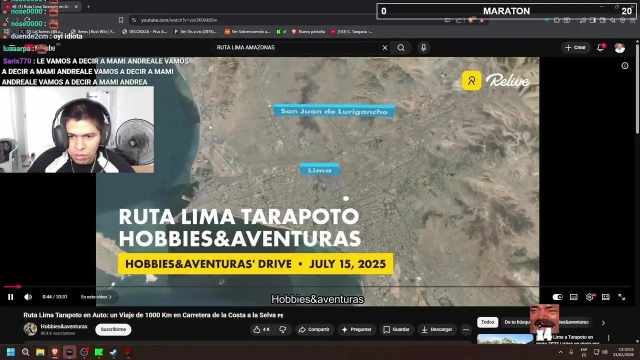
Task: Open more actions three-dot menu
Action: click(466, 329)
